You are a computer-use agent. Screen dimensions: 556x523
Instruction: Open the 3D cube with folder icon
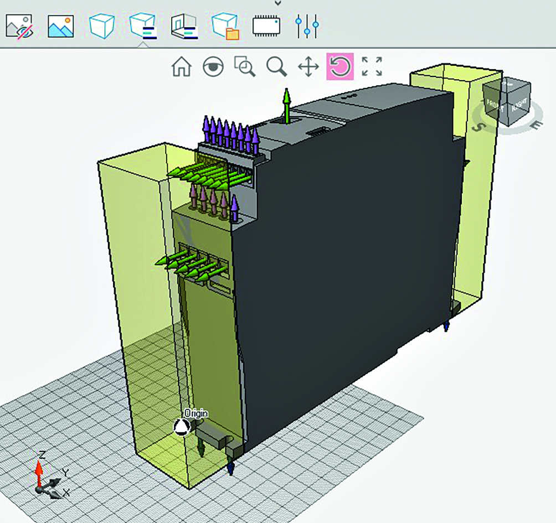225,26
